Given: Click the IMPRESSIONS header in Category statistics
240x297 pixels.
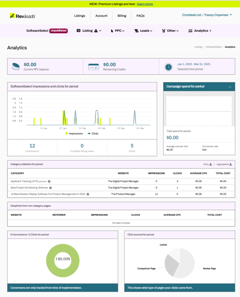Looking at the screenshot, I should (x=156, y=173).
